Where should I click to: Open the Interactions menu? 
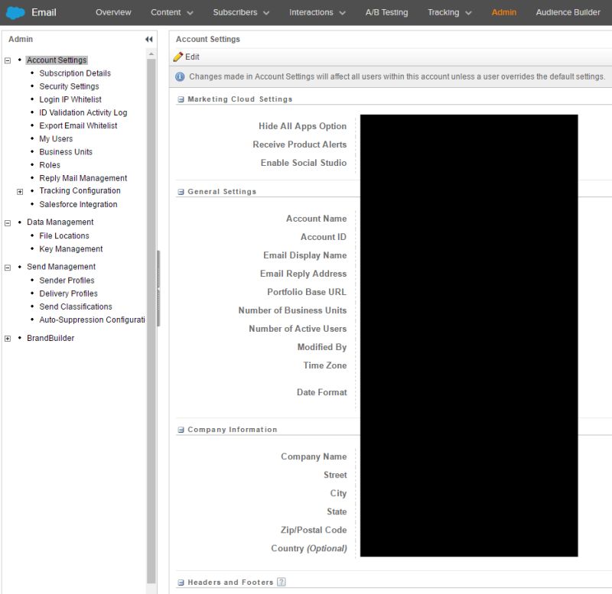click(312, 12)
